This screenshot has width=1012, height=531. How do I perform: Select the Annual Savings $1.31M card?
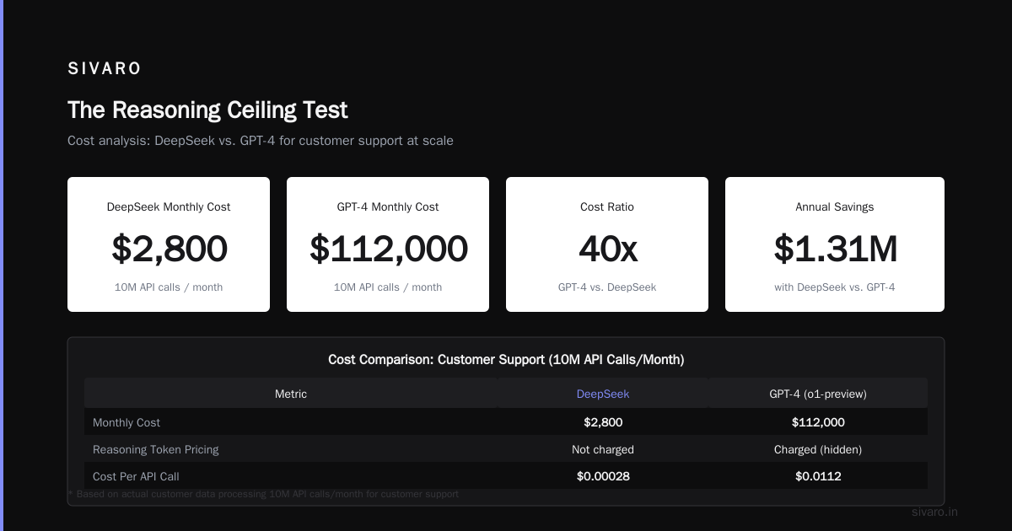click(x=835, y=244)
